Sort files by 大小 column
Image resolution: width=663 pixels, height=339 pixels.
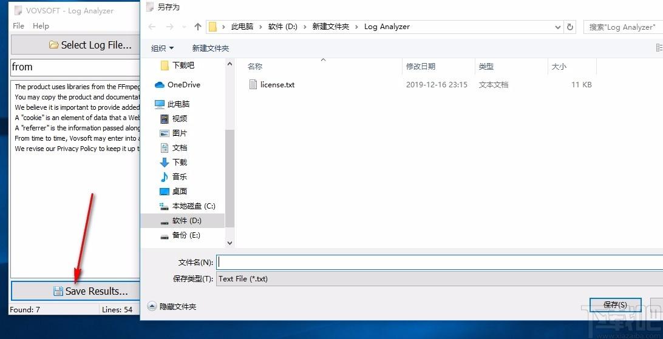[x=559, y=66]
